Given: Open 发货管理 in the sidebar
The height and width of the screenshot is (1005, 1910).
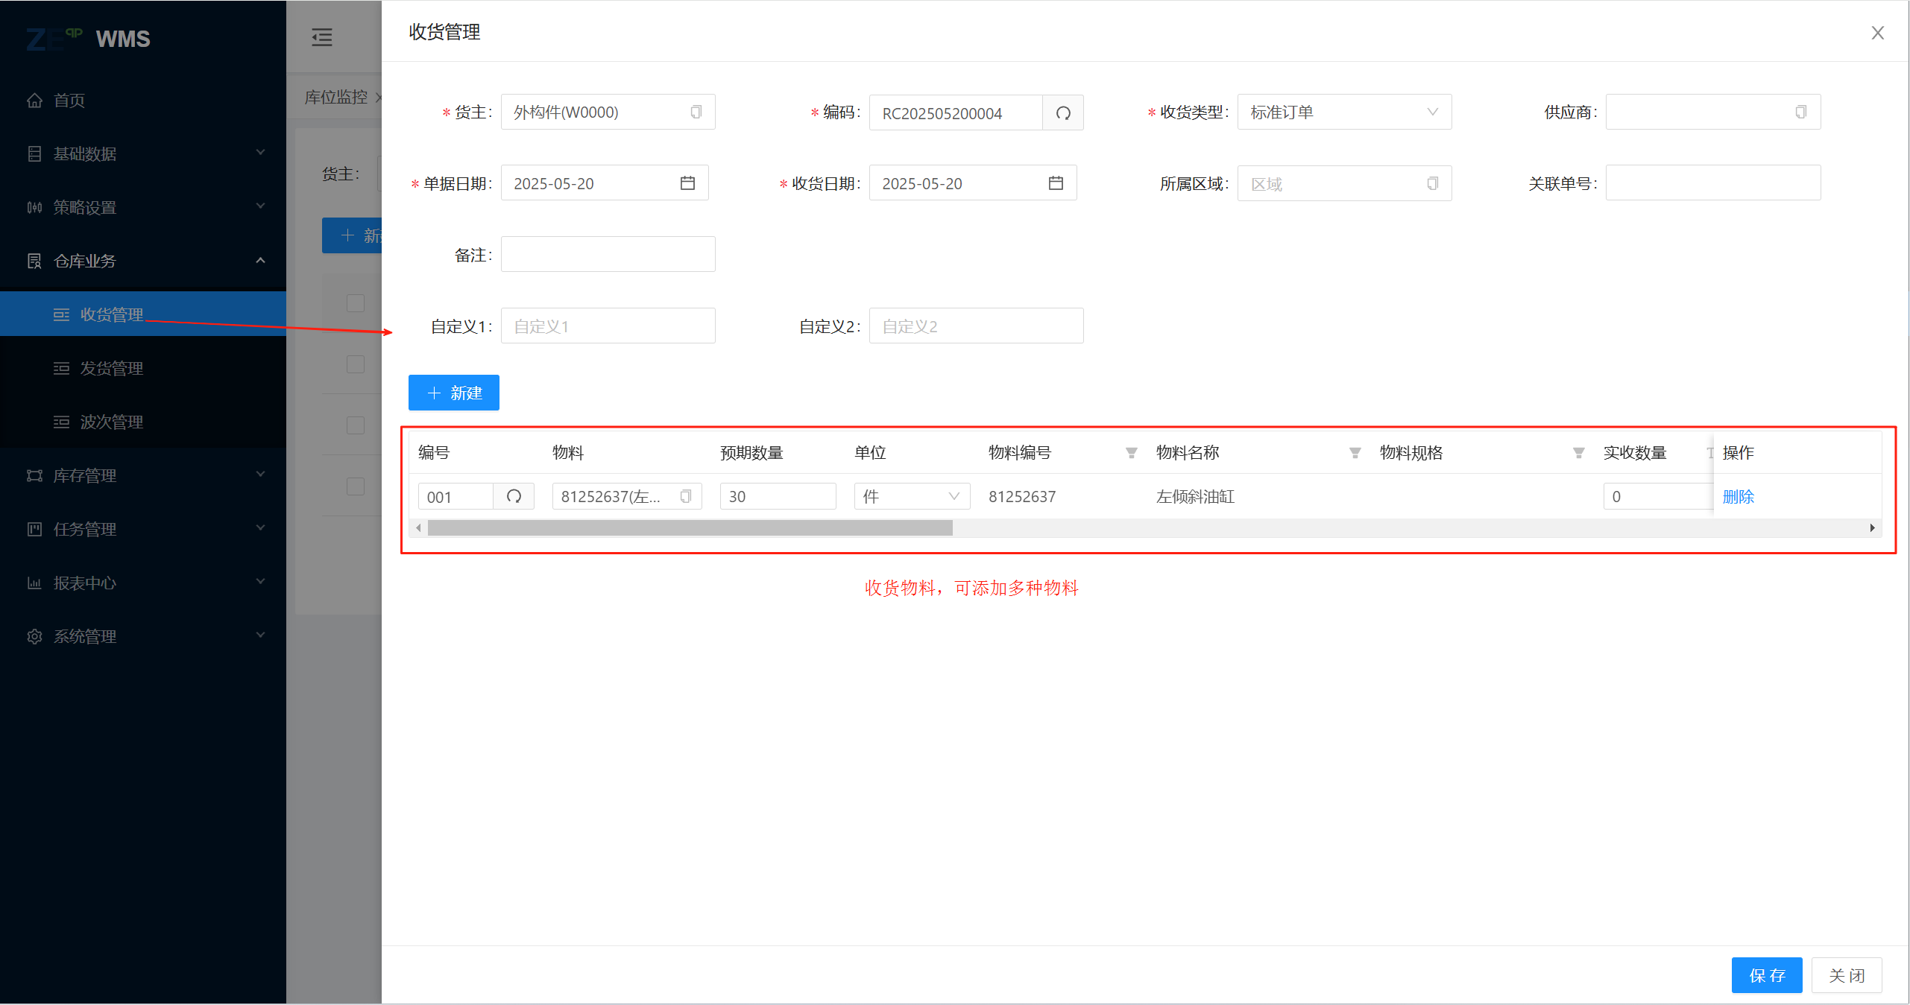Looking at the screenshot, I should click(x=112, y=368).
